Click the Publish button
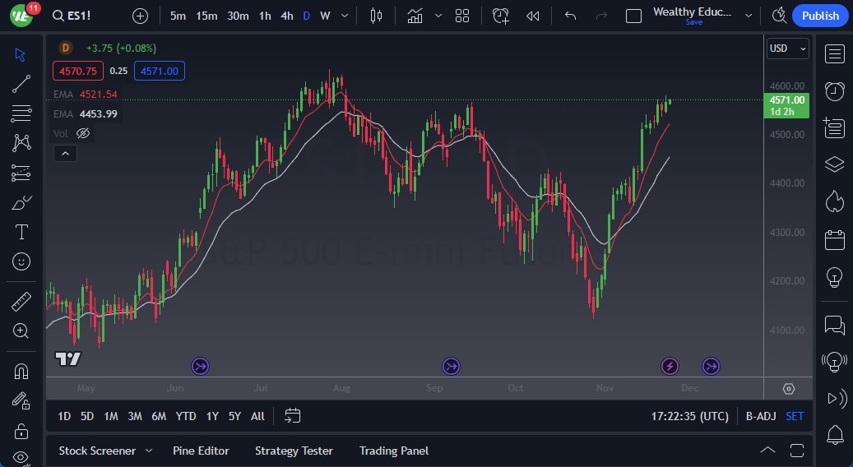This screenshot has height=467, width=853. tap(819, 16)
